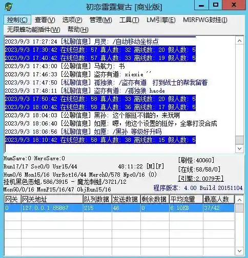Click the Hum0/6 Mon15/16 status line

[x=80, y=175]
